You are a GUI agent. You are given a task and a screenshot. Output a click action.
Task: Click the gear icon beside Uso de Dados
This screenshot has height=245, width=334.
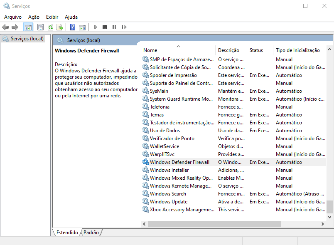click(x=146, y=130)
